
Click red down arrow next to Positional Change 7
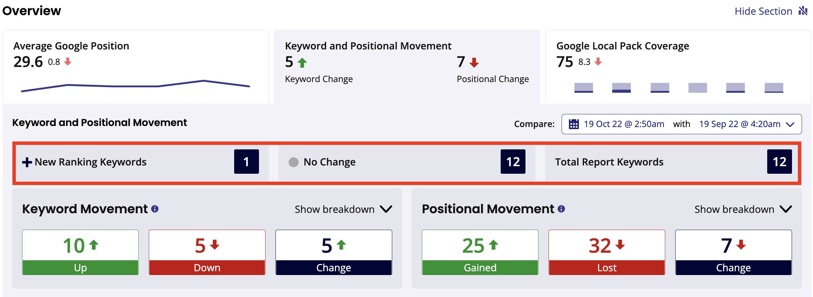pos(474,62)
